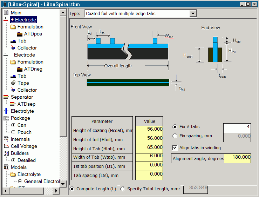259x197 pixels.
Task: Select the Cell Voltage graph icon
Action: click(6, 146)
